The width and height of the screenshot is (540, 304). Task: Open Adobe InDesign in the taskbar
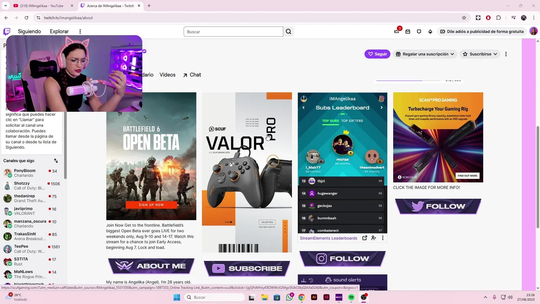[326, 297]
